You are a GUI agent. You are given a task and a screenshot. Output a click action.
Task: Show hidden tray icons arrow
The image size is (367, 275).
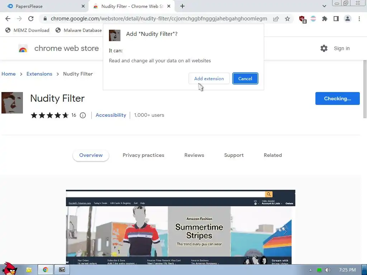pyautogui.click(x=311, y=270)
